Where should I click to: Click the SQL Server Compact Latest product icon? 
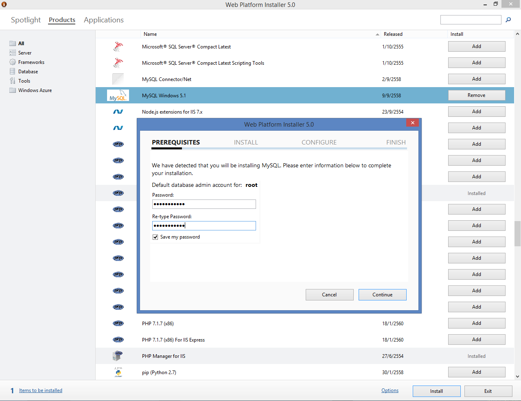click(118, 46)
